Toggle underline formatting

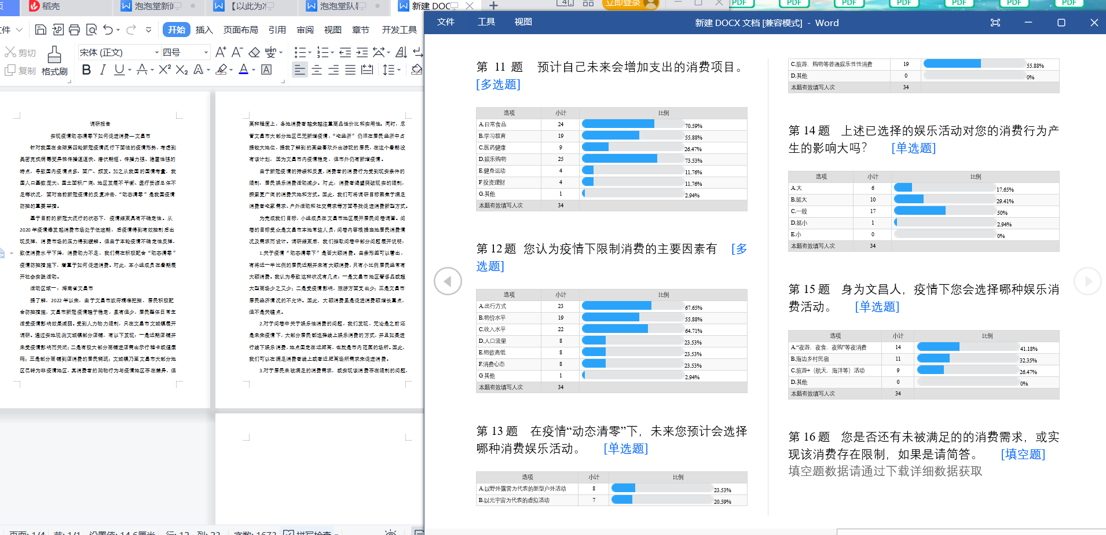pyautogui.click(x=118, y=70)
